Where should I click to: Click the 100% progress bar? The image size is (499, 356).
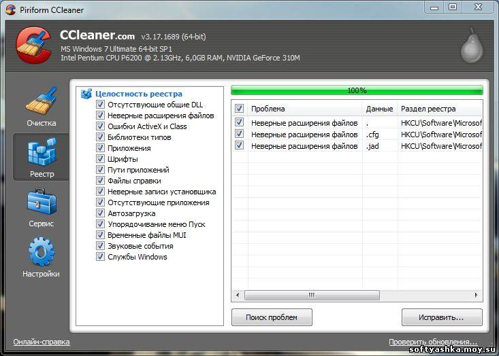tap(357, 90)
